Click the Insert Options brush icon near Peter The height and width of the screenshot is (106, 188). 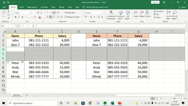tap(8, 62)
